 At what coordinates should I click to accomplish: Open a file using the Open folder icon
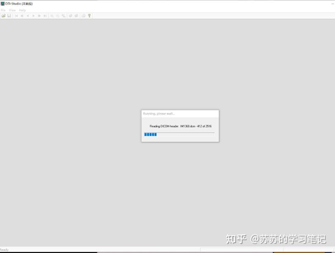(3, 16)
